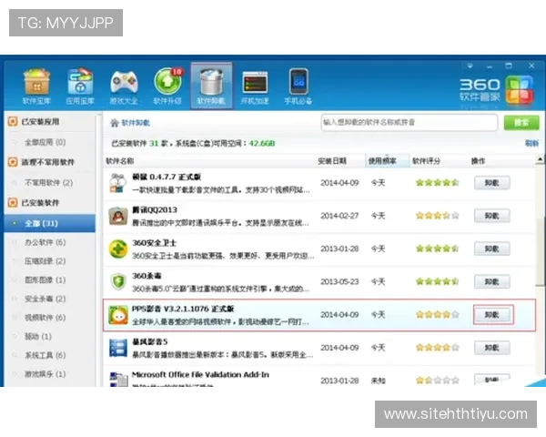Open the 手机必备 phone icon
This screenshot has height=437, width=546.
point(298,84)
